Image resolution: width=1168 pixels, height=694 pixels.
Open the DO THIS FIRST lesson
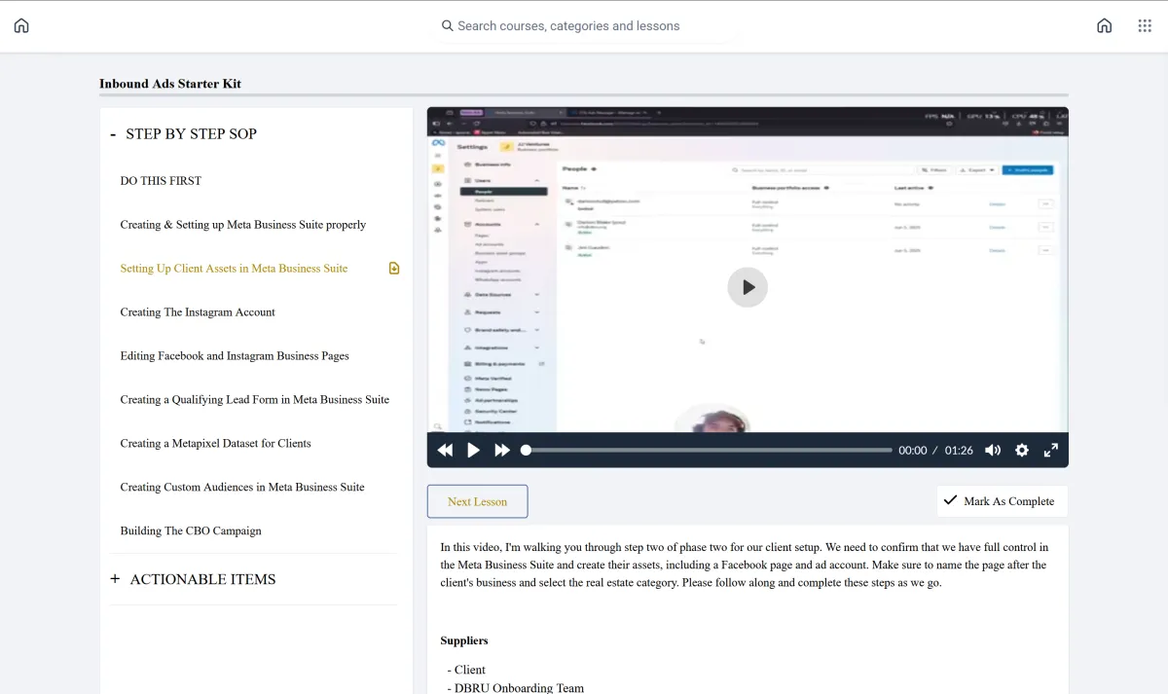click(161, 181)
